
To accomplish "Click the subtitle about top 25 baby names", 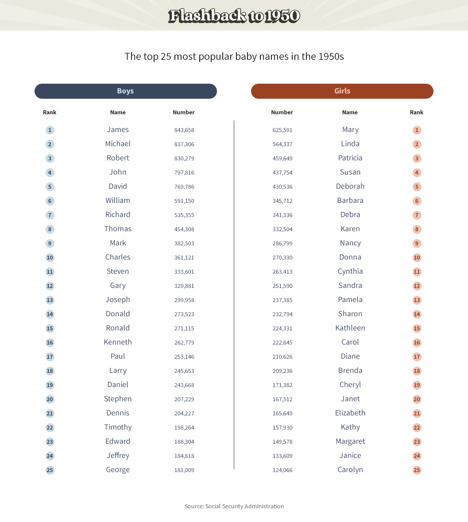I will coord(234,56).
